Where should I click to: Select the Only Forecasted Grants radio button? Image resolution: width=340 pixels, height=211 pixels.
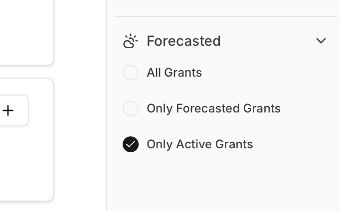[131, 108]
